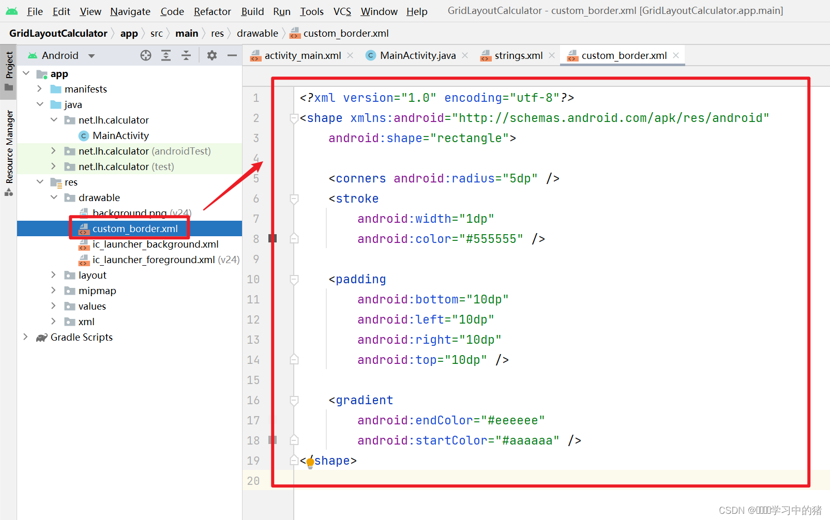Screen dimensions: 830x520
Task: Expand the values folder
Action: [54, 306]
